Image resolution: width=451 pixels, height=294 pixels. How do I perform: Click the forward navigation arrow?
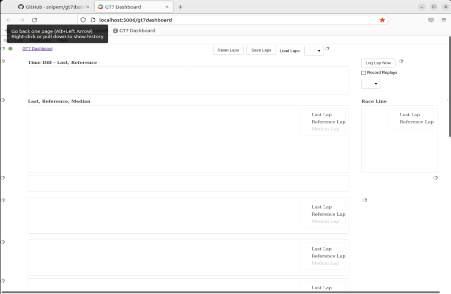point(22,20)
